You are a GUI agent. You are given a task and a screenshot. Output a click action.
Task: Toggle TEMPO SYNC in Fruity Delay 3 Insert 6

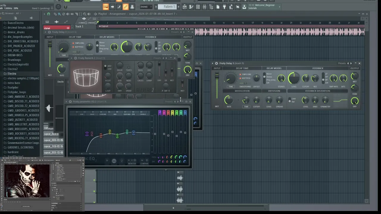73,43
